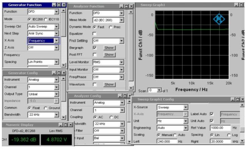The image size is (247, 149).
Task: Click the Show button next to Bargraph
Action: [x=109, y=48]
